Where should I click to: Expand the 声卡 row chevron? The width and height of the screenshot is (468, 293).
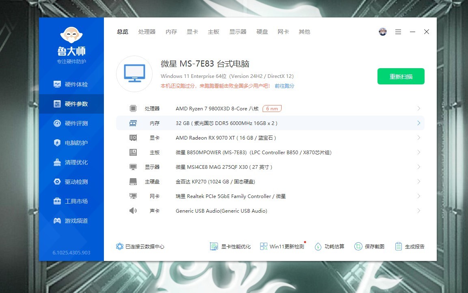pos(419,211)
